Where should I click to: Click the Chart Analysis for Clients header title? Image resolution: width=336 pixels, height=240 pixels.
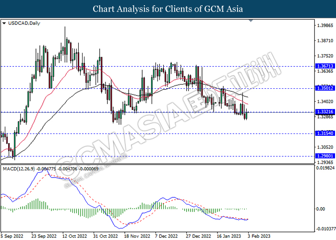click(x=168, y=9)
